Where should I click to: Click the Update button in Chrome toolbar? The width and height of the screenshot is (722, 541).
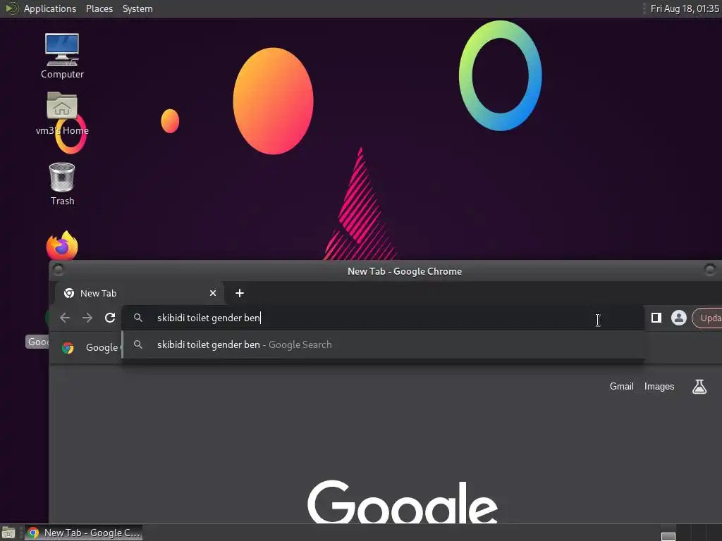708,318
